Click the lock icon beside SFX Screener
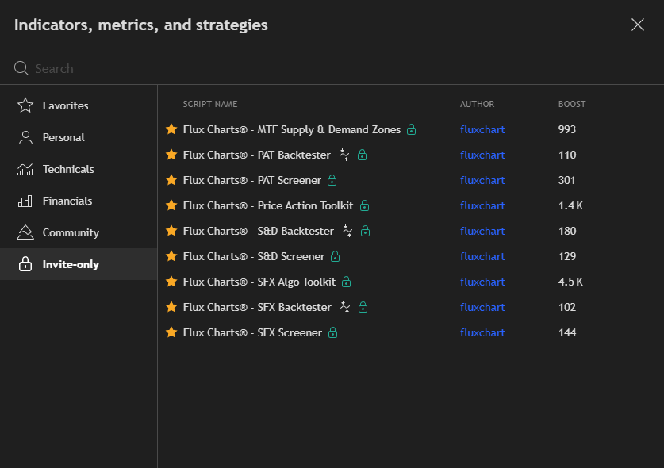Viewport: 664px width, 468px height. pyautogui.click(x=333, y=332)
